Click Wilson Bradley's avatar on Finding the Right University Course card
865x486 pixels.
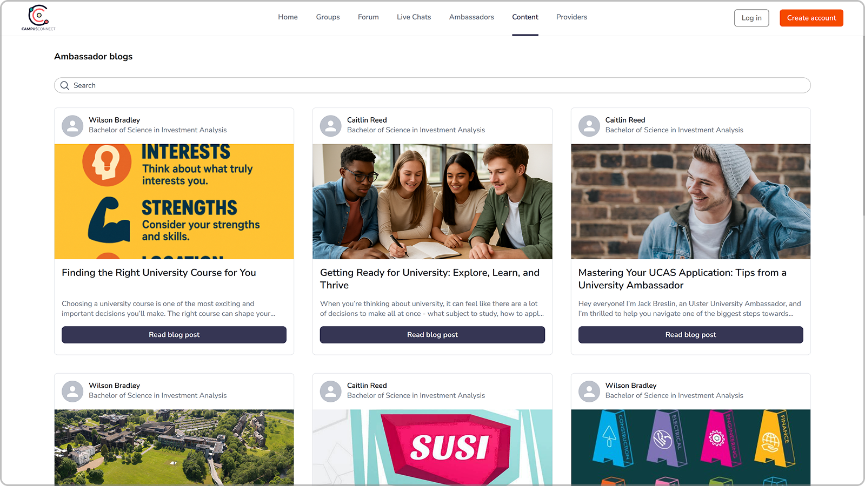[x=72, y=126]
